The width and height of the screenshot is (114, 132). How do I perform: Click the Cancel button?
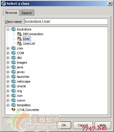point(83,125)
